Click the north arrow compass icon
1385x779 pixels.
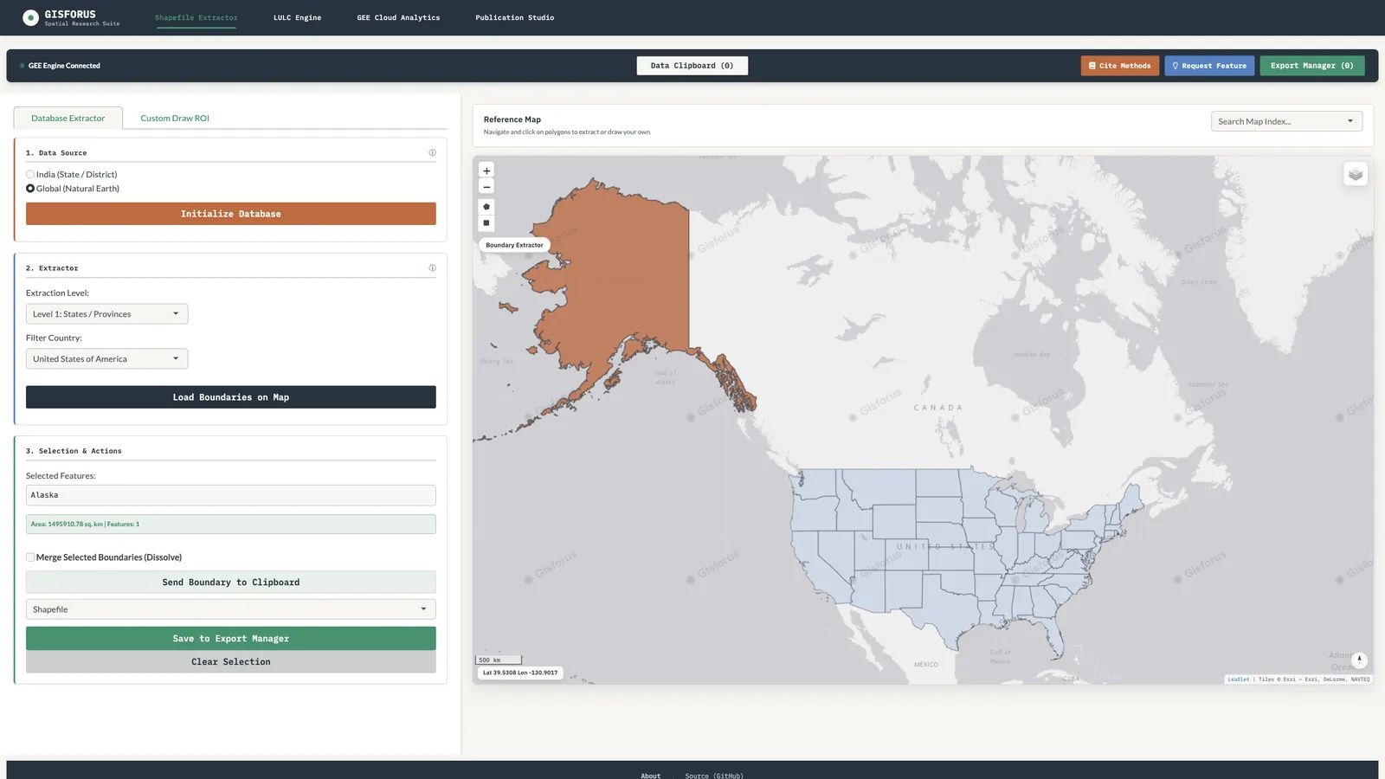(x=1359, y=660)
